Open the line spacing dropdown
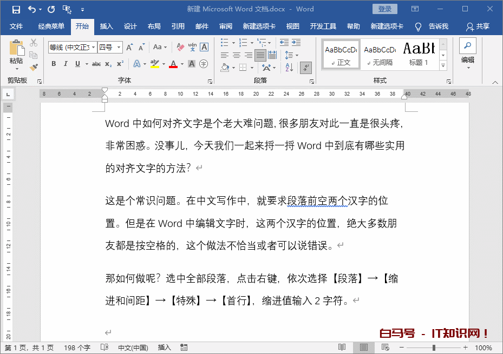The width and height of the screenshot is (503, 354). point(297,55)
